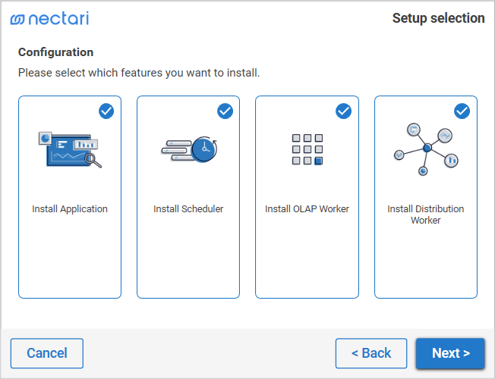Click the Nectari logo symbol

(x=17, y=18)
